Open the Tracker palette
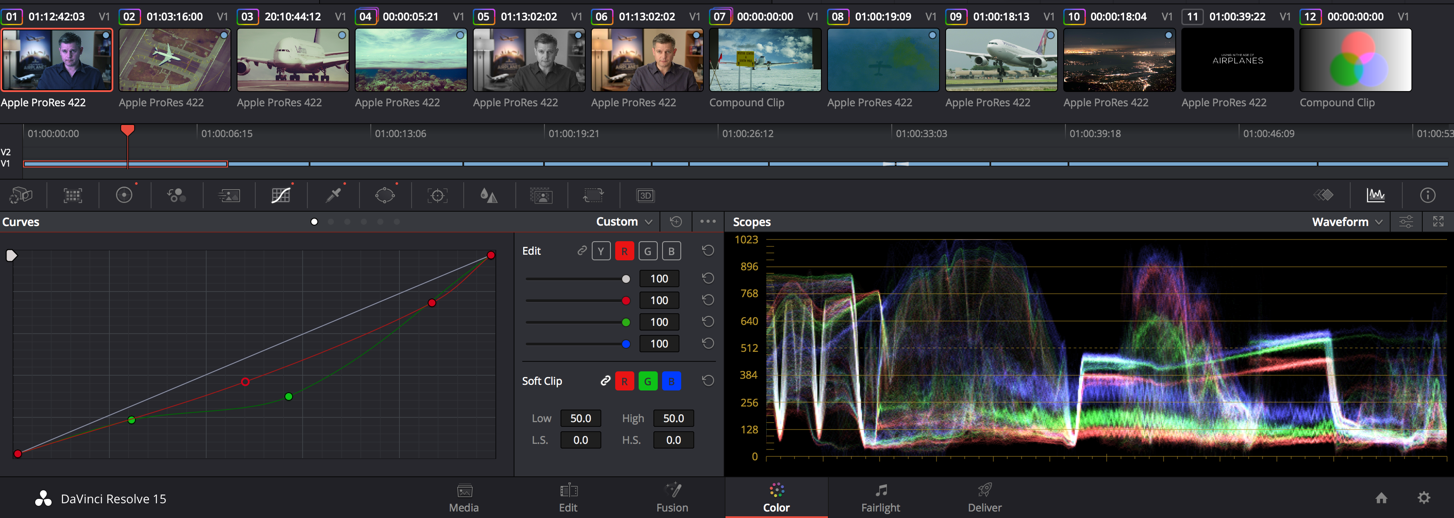Viewport: 1454px width, 518px height. click(x=438, y=195)
